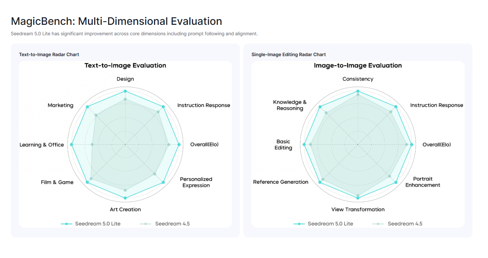Viewport: 488px width, 258px height.
Task: Click Seedream 5.0 Lite View Transformation data point
Action: tap(358, 198)
